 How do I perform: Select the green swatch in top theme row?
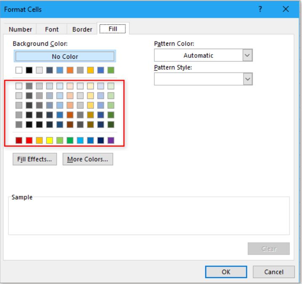111,70
